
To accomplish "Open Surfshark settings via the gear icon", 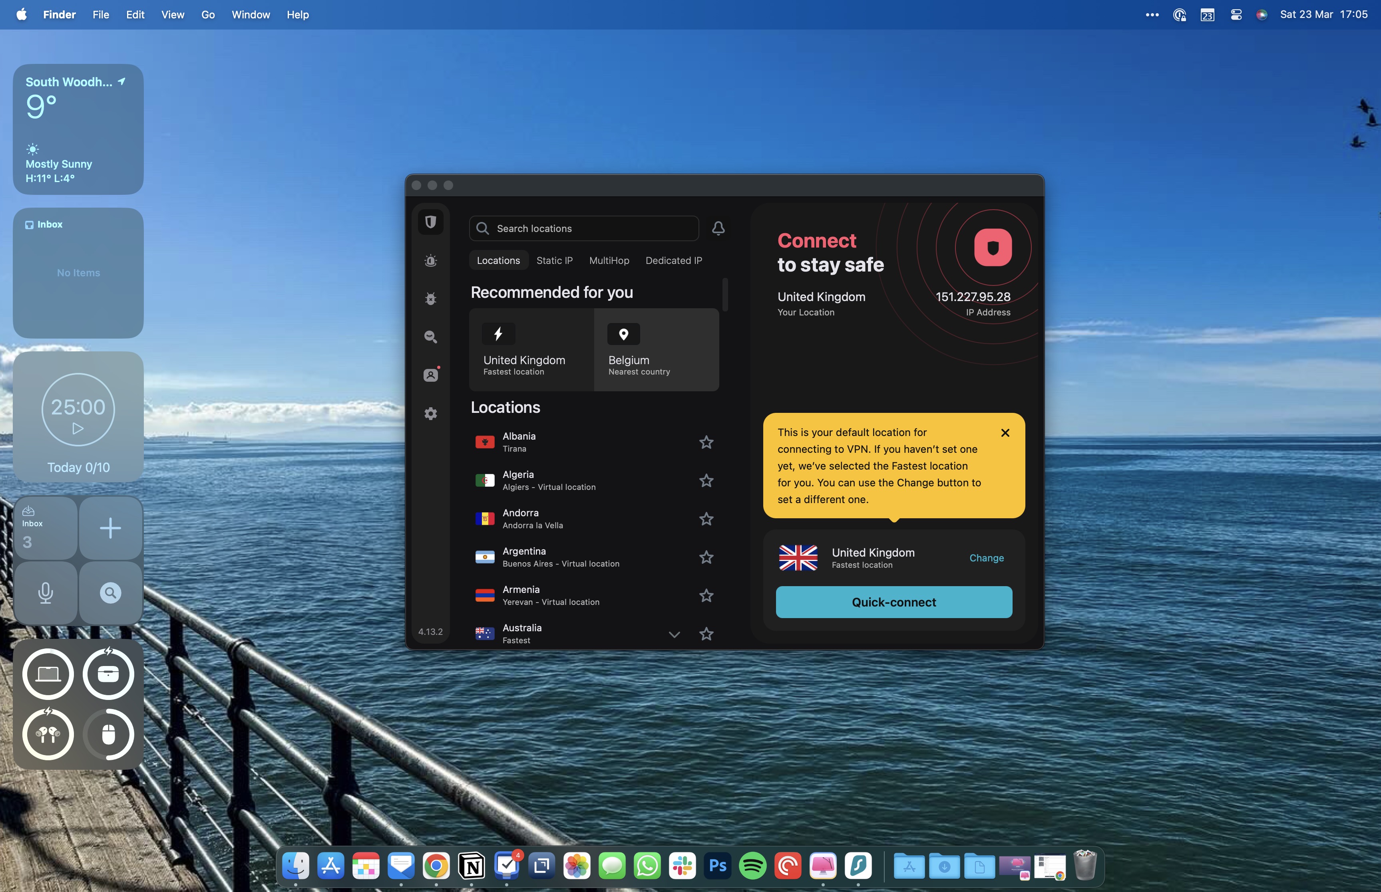I will (x=430, y=413).
